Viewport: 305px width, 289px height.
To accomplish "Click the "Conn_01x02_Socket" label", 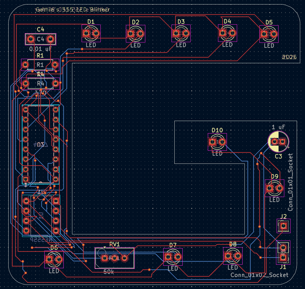I will click(259, 275).
